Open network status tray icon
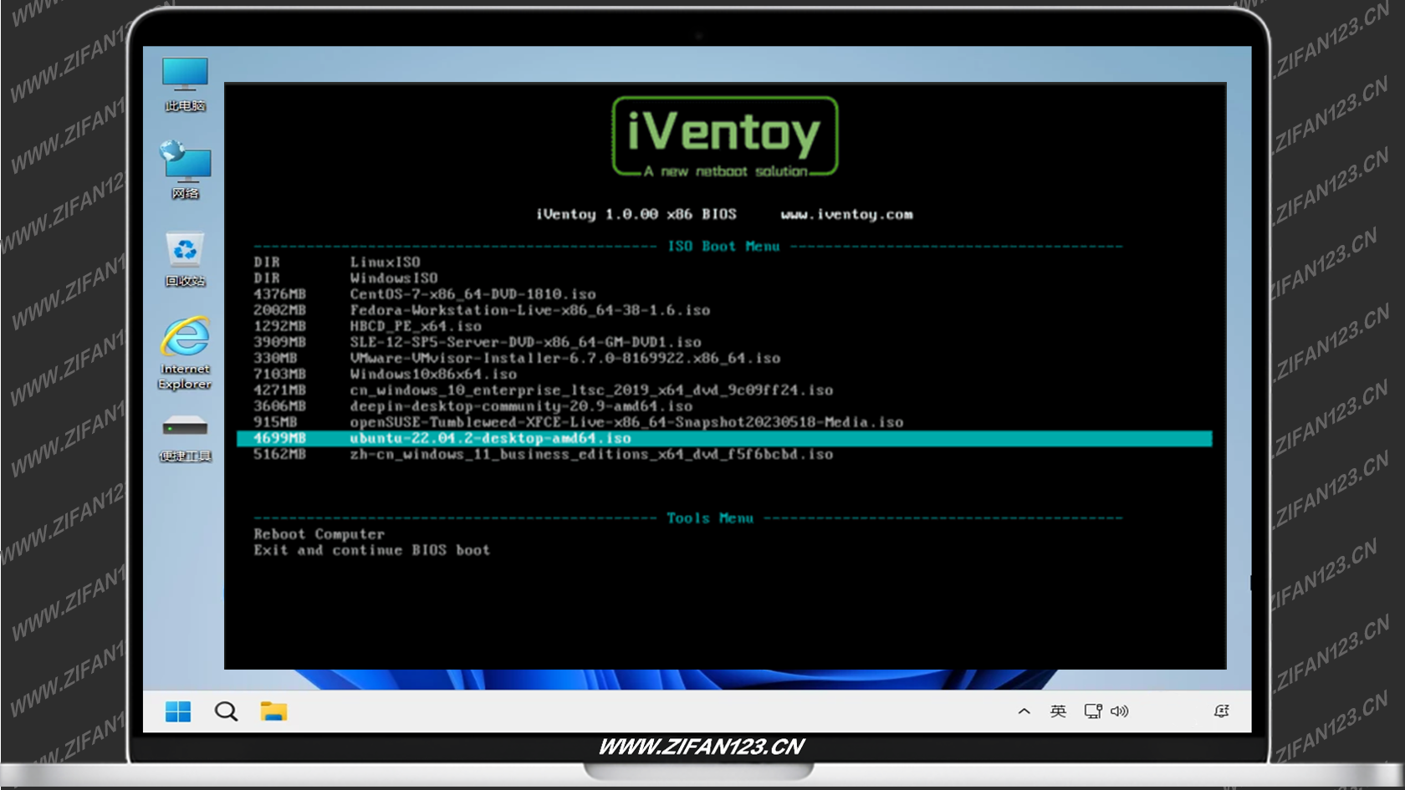 click(x=1093, y=711)
